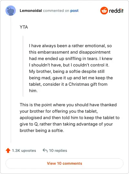Click the orange upvote arrow icon
Screen dimensions: 129x174
[x=8, y=151]
